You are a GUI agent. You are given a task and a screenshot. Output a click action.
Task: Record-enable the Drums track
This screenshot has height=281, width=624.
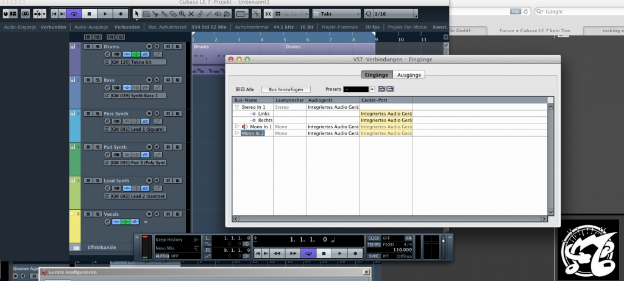pos(149,46)
